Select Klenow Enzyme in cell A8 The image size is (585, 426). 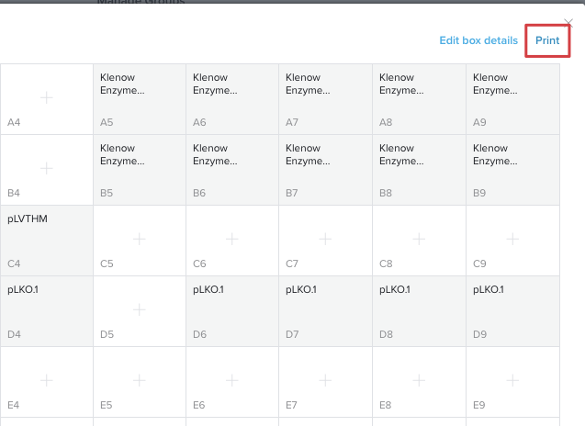(419, 99)
